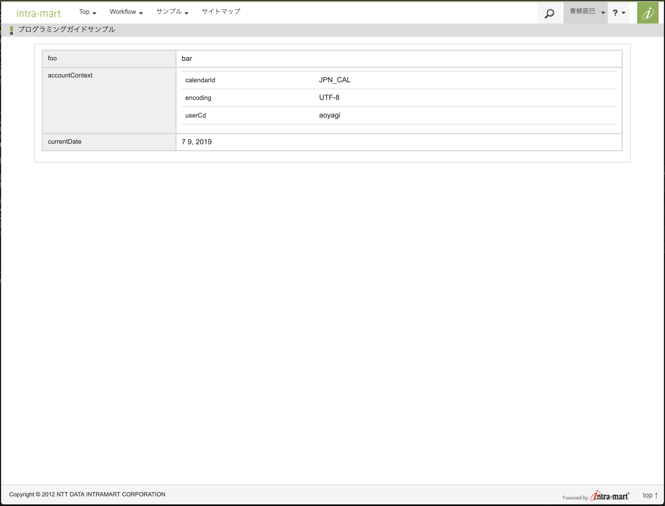Click the "bar" value cell
Viewport: 665px width, 506px height.
click(187, 59)
